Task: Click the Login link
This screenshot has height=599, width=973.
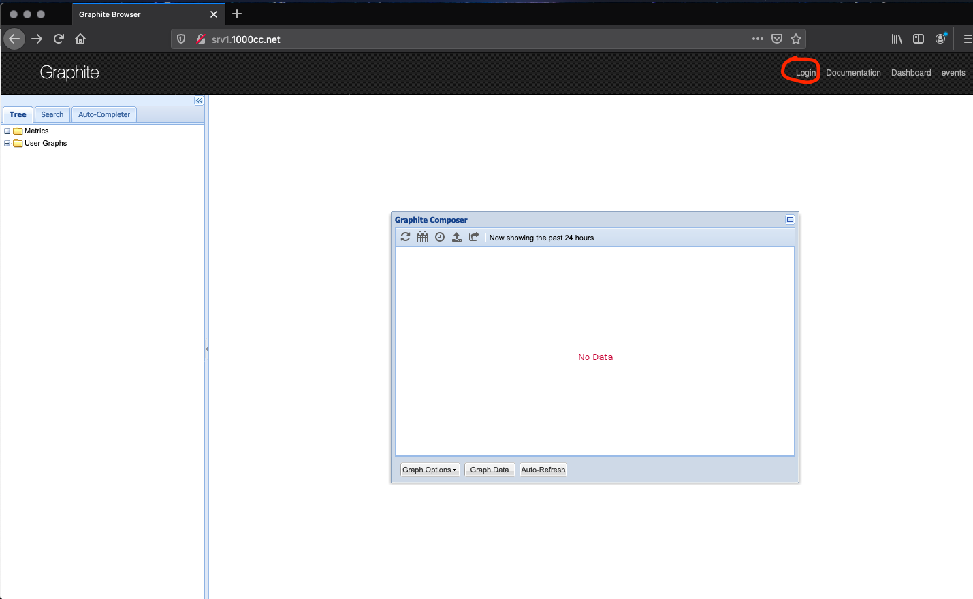Action: pyautogui.click(x=805, y=73)
